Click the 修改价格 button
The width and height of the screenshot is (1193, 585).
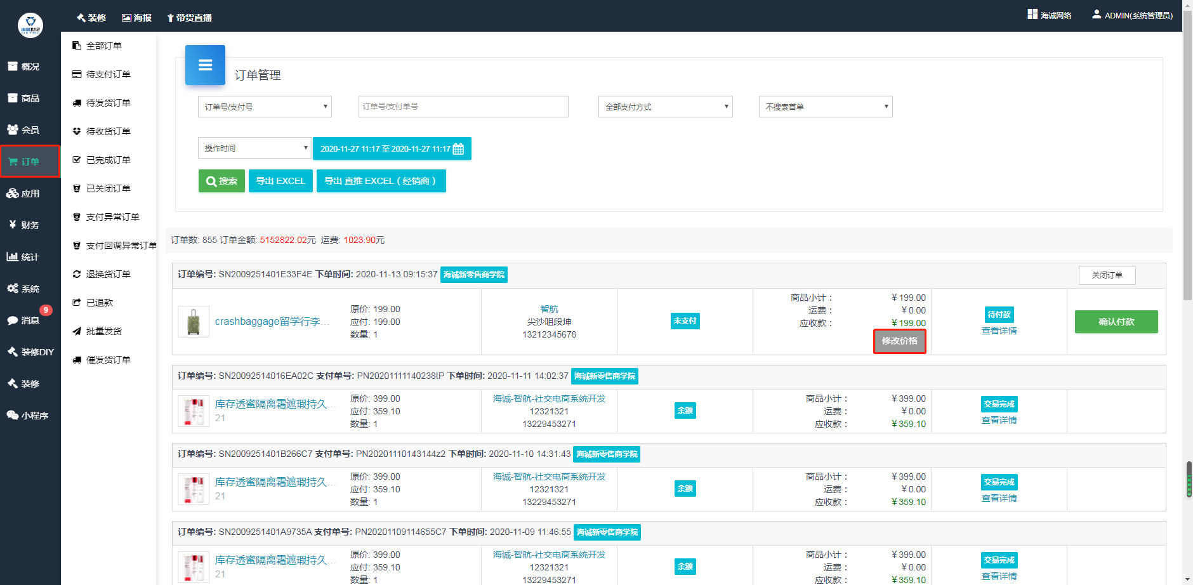[x=899, y=341]
